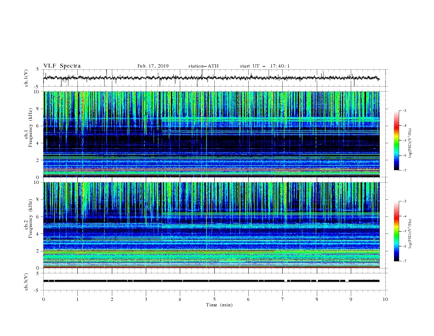Click the ch.2 Frequency (kHz) axis label
The image size is (434, 336).
pyautogui.click(x=28, y=225)
